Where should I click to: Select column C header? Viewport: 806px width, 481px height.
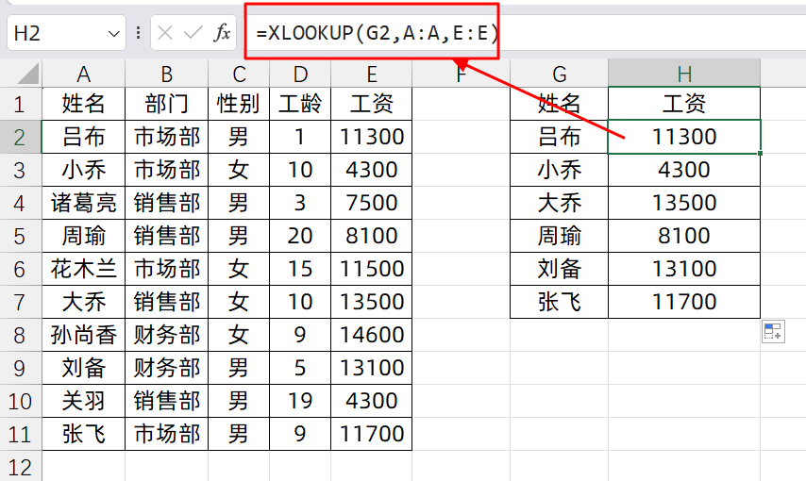[239, 74]
